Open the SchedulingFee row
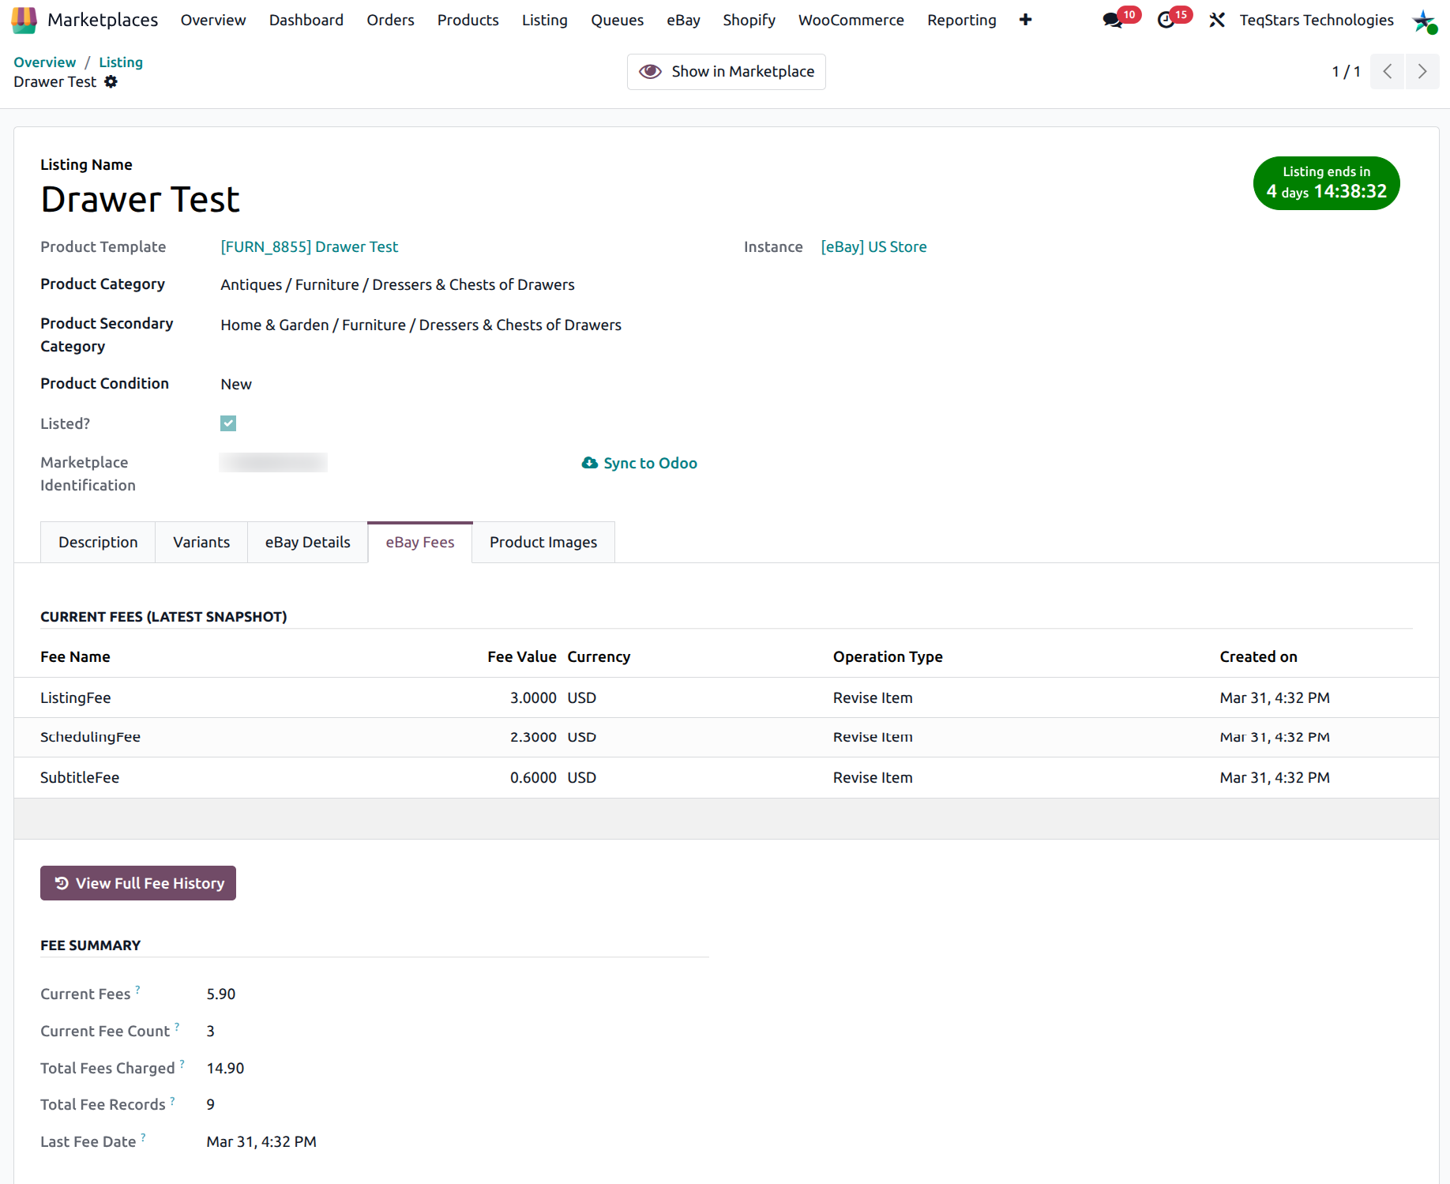Viewport: 1450px width, 1184px height. (x=726, y=737)
